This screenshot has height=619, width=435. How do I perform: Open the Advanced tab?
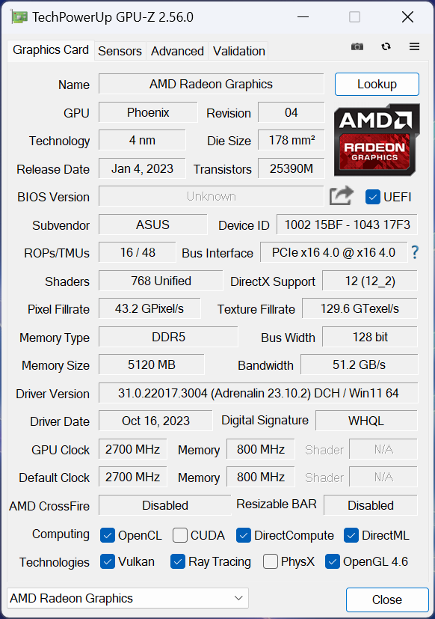177,51
